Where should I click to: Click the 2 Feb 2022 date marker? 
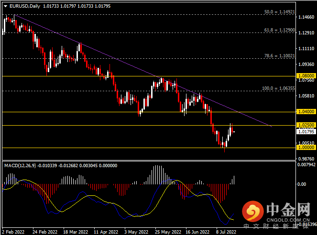click(13, 232)
